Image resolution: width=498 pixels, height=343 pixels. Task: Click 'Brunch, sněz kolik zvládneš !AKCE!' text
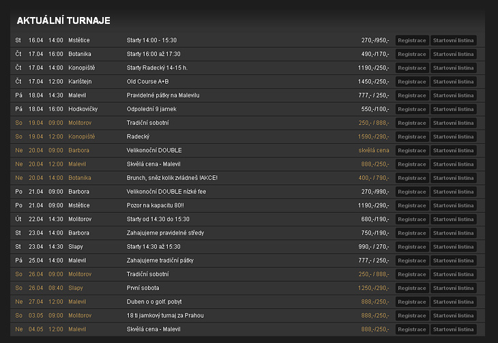172,178
